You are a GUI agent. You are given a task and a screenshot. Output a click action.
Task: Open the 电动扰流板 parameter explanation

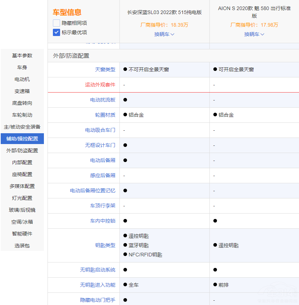102,100
